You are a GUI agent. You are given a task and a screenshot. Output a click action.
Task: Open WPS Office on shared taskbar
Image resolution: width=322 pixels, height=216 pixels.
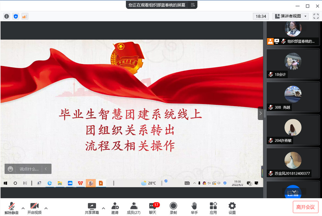point(80,183)
